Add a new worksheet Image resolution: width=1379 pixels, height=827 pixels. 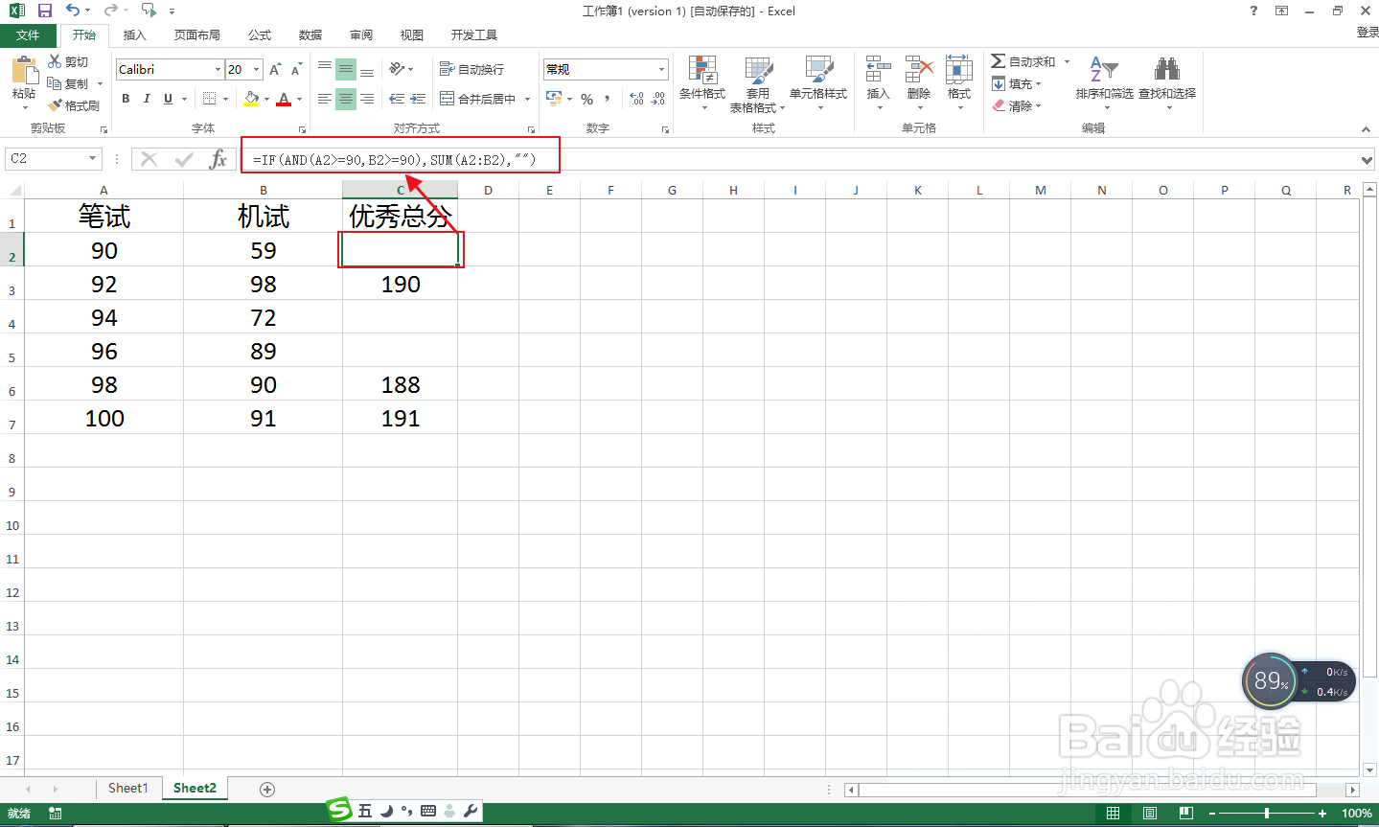[x=267, y=790]
